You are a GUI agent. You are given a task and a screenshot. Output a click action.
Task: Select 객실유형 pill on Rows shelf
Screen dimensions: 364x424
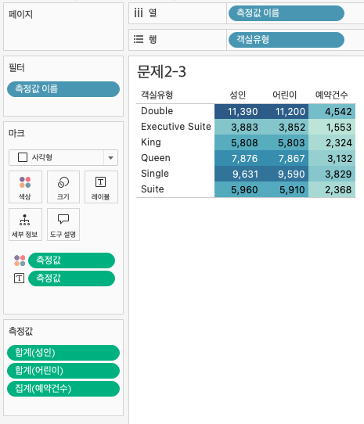pos(287,40)
